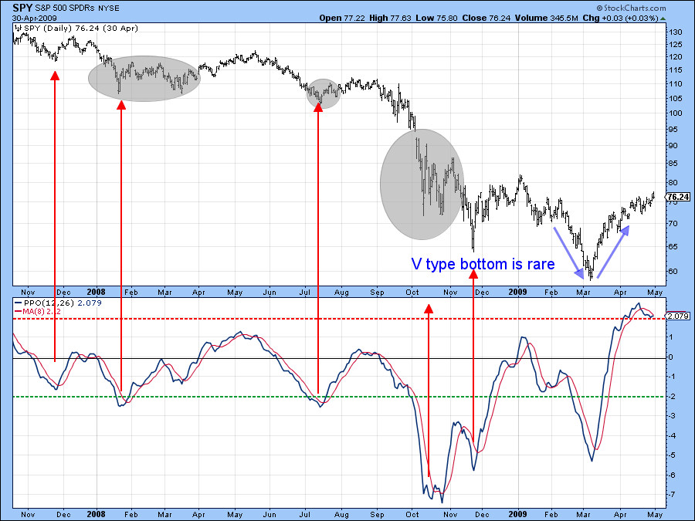
Task: Click the 2009 year label under the price chart
Action: (x=517, y=292)
